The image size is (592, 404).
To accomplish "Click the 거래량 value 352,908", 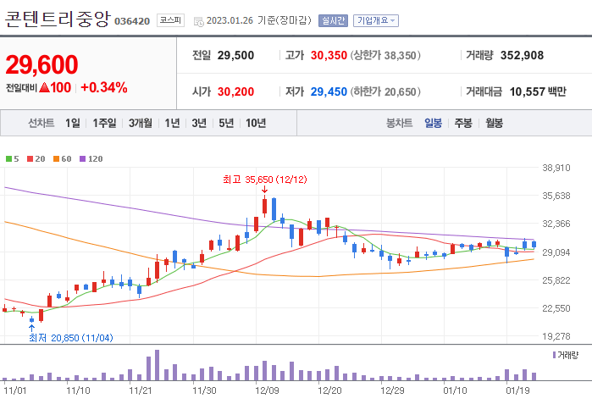I will [523, 56].
